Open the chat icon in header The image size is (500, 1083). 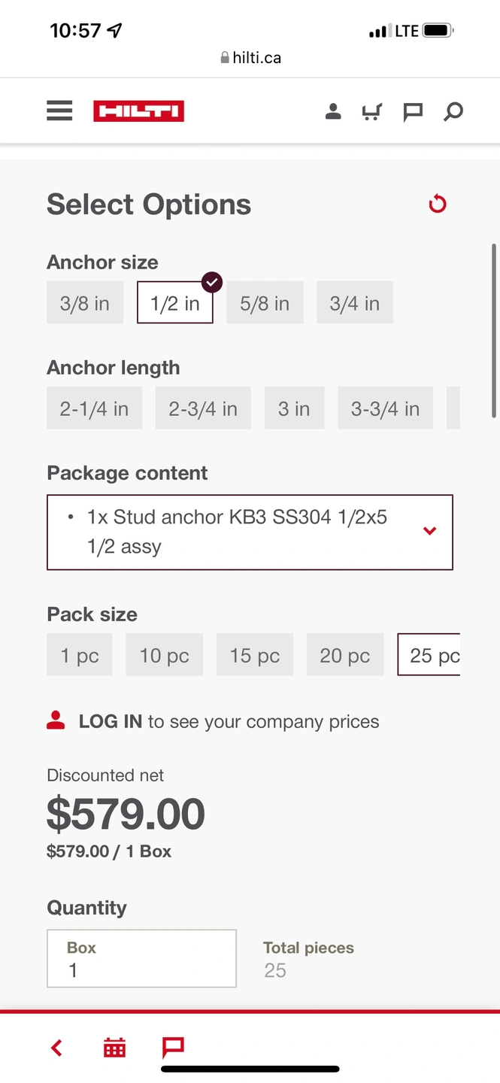tap(413, 112)
